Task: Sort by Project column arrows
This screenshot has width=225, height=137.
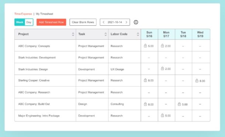Action: tap(73, 34)
